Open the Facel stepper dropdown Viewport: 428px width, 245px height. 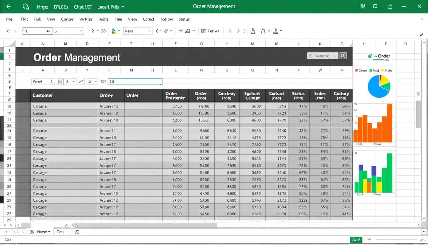pos(43,82)
